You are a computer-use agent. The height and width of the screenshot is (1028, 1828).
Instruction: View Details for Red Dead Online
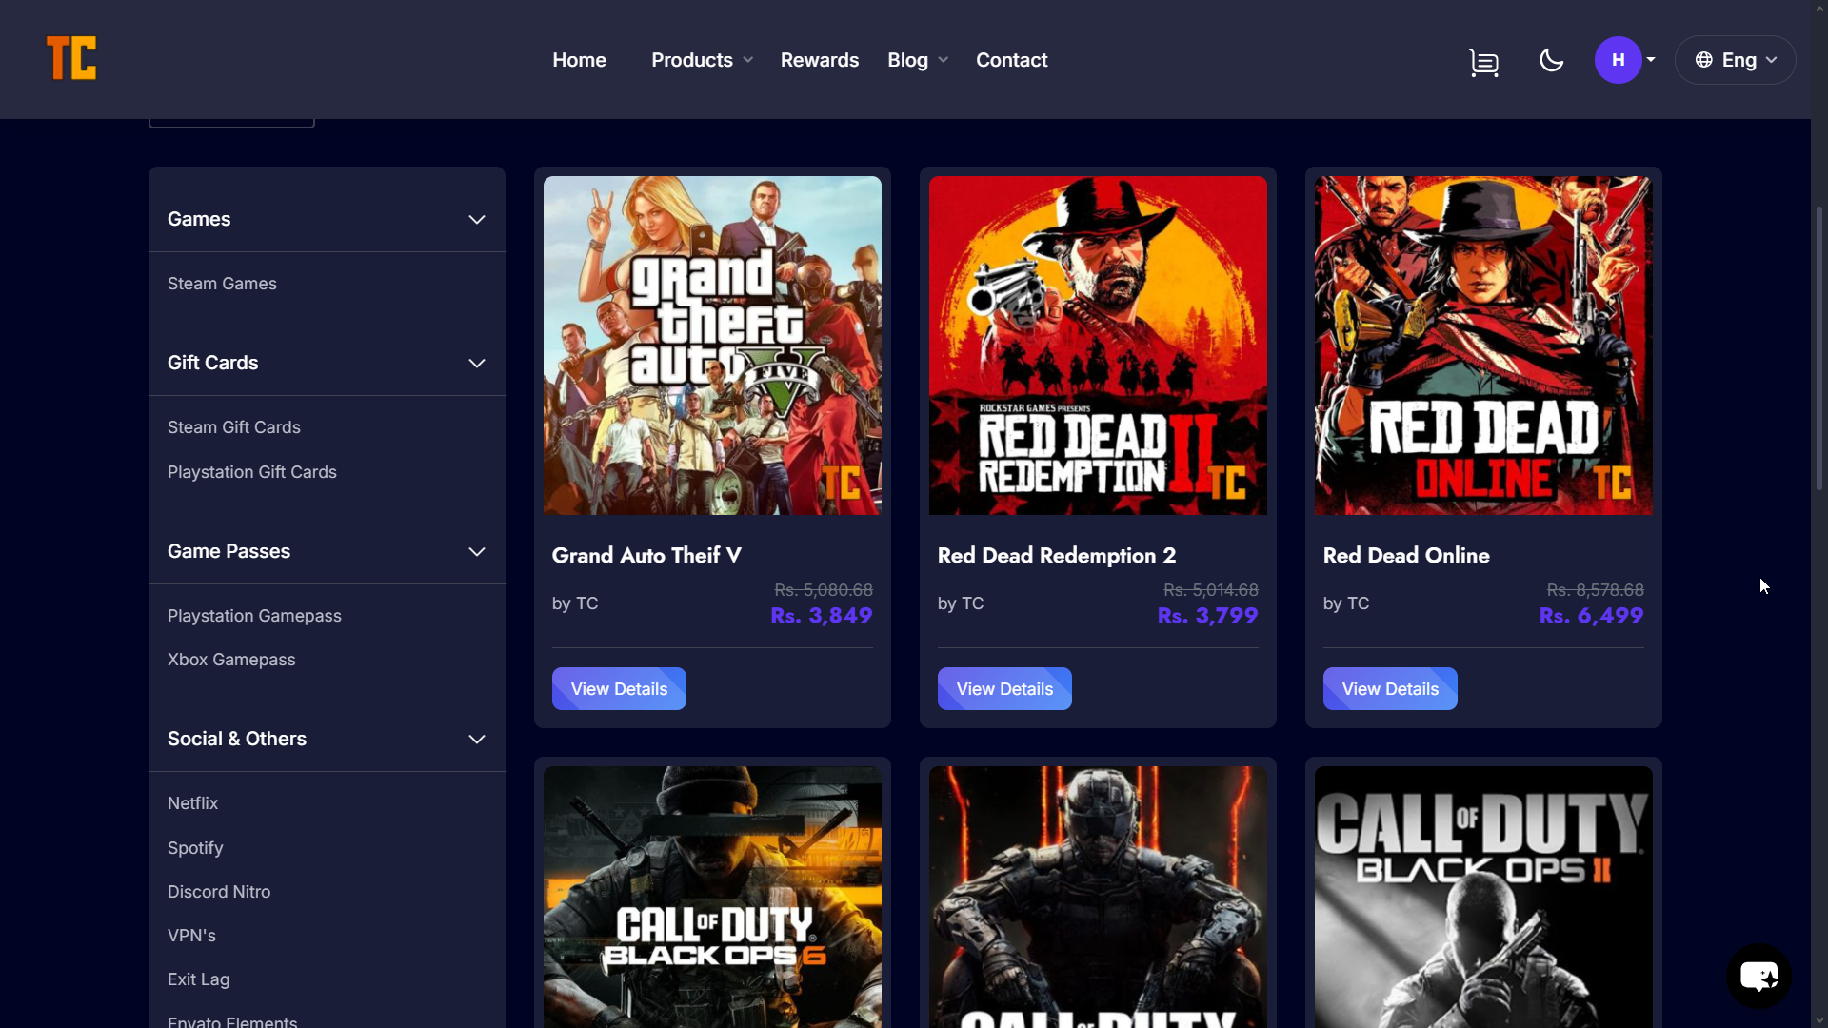(x=1389, y=689)
